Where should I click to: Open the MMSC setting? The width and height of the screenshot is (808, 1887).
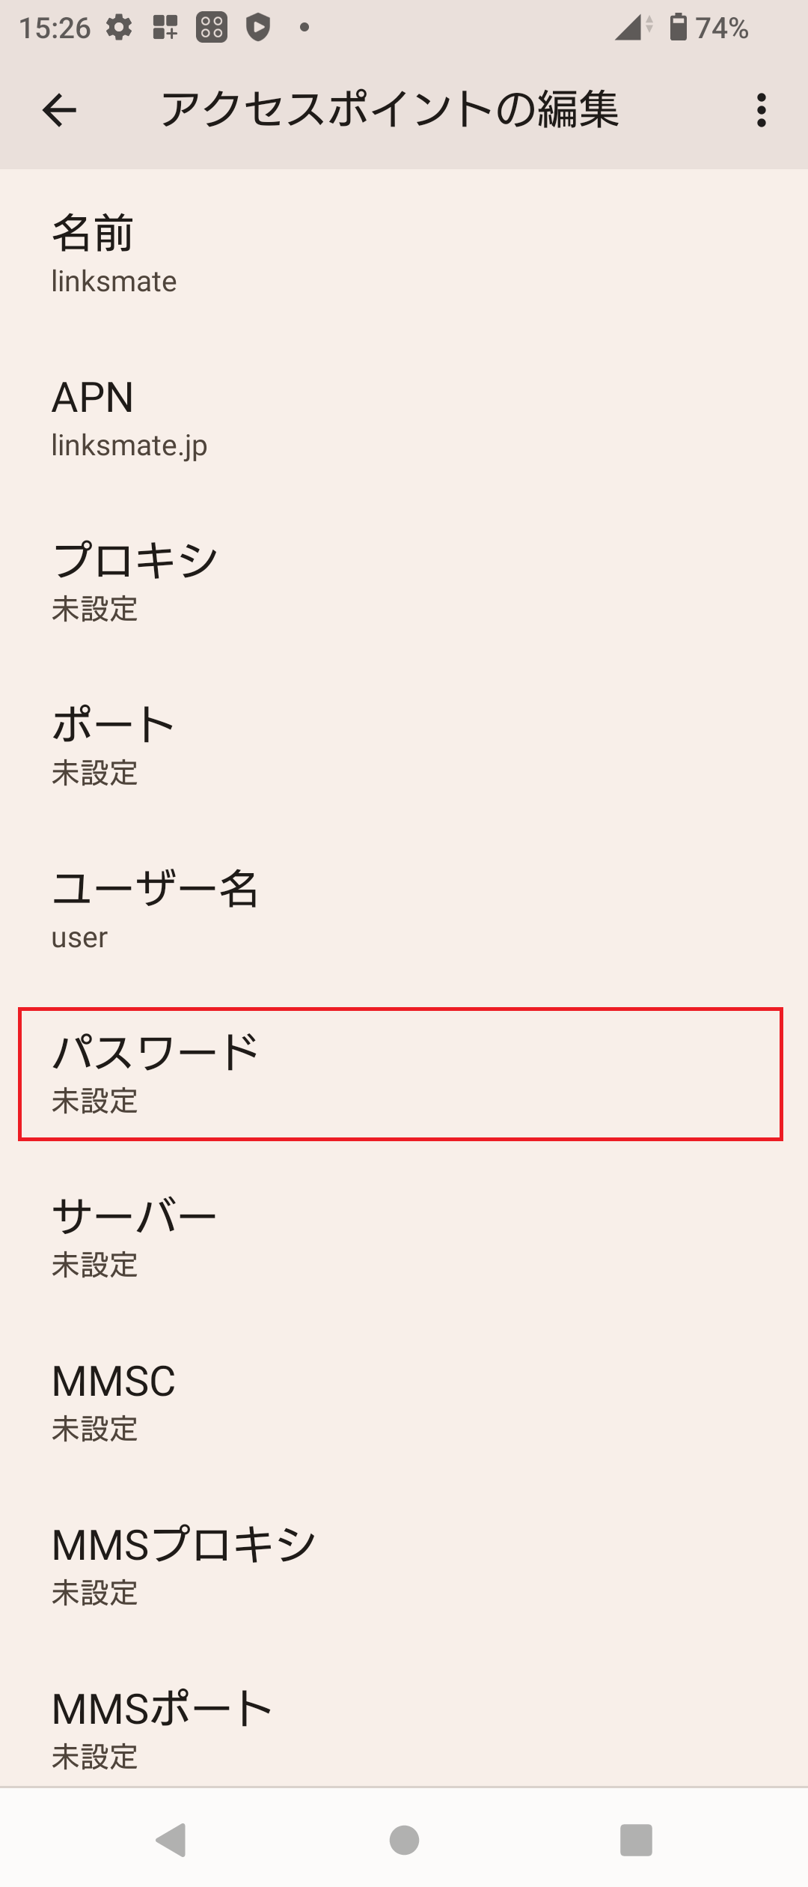pos(404,1401)
